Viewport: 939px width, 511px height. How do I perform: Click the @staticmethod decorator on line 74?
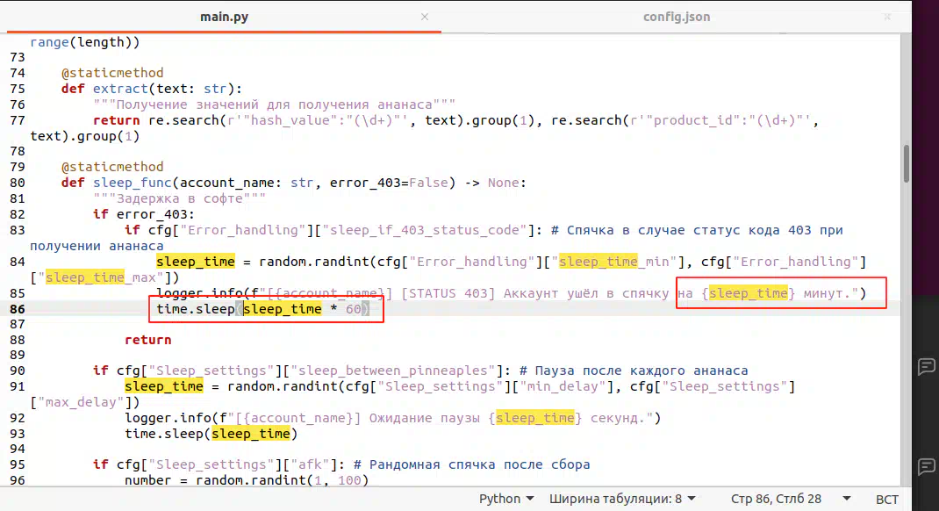tap(112, 73)
